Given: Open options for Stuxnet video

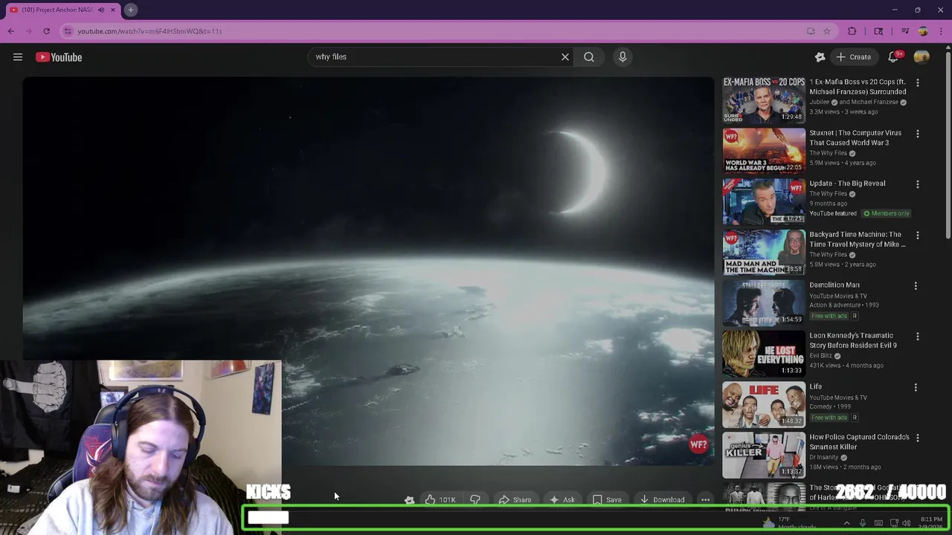Looking at the screenshot, I should pos(917,134).
